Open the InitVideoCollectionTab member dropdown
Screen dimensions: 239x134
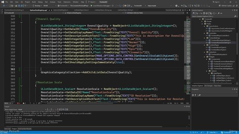[x=154, y=13]
